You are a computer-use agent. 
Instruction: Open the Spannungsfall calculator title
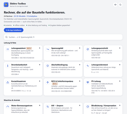57,48
